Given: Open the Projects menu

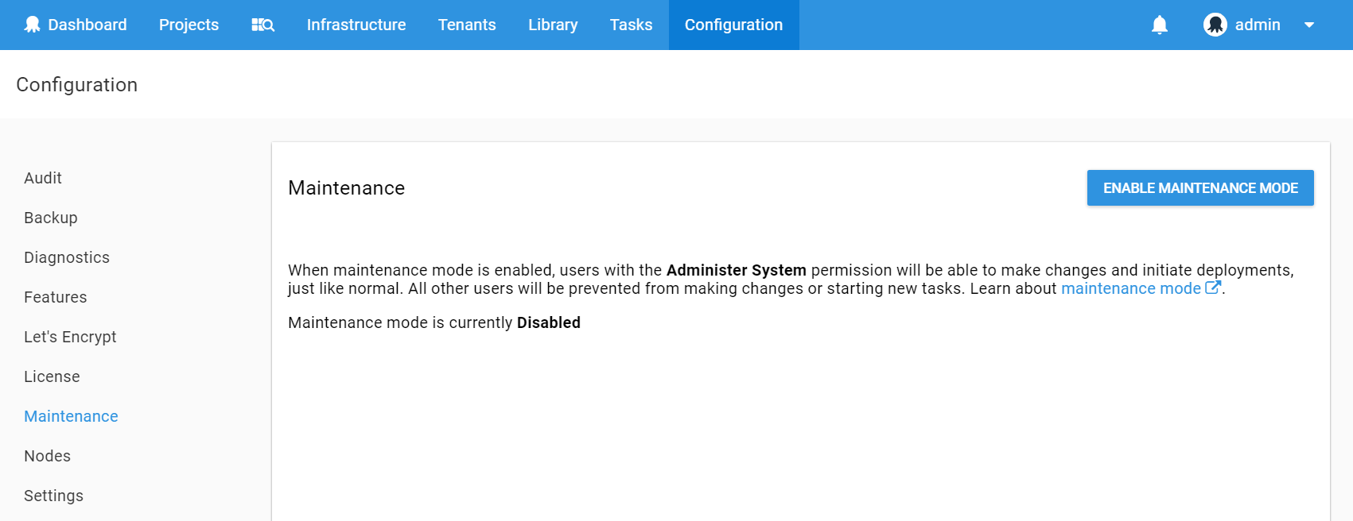Looking at the screenshot, I should click(189, 25).
